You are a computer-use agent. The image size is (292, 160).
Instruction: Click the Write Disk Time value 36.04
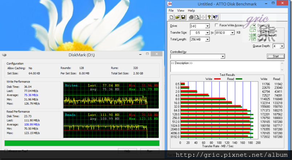28,87
